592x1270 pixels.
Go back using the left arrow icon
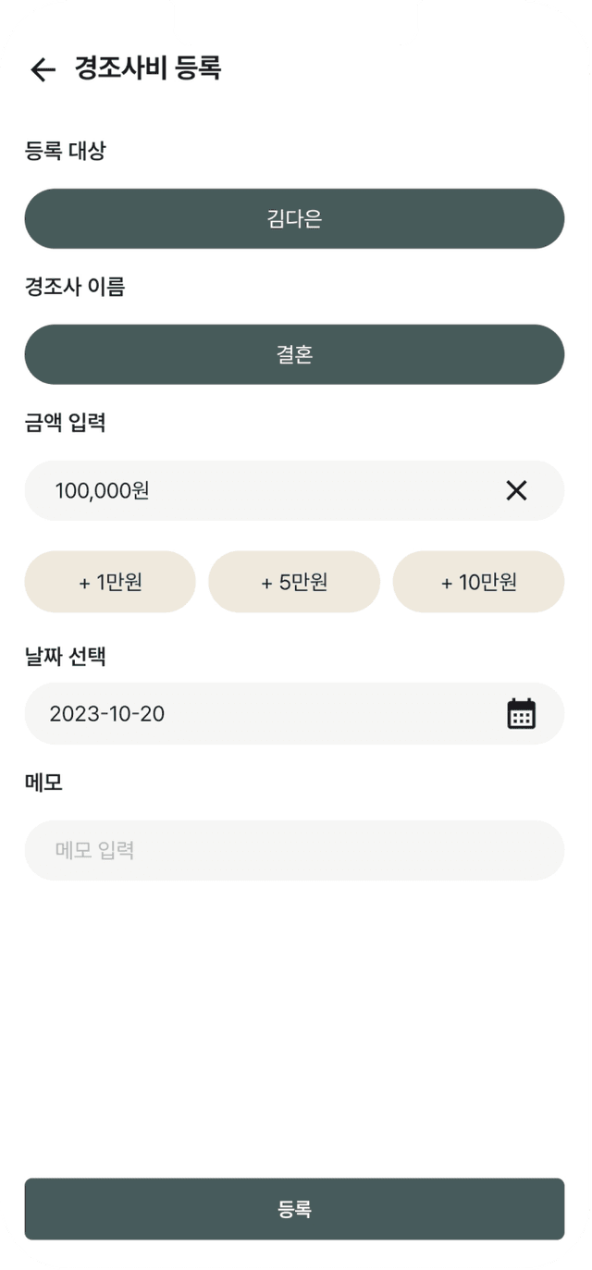43,69
